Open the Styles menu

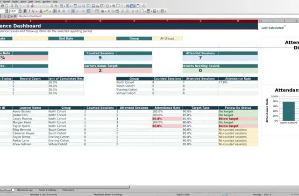(15, 1)
